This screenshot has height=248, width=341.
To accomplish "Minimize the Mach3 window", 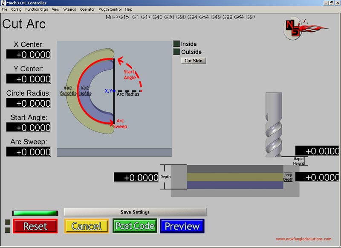I will click(326, 3).
